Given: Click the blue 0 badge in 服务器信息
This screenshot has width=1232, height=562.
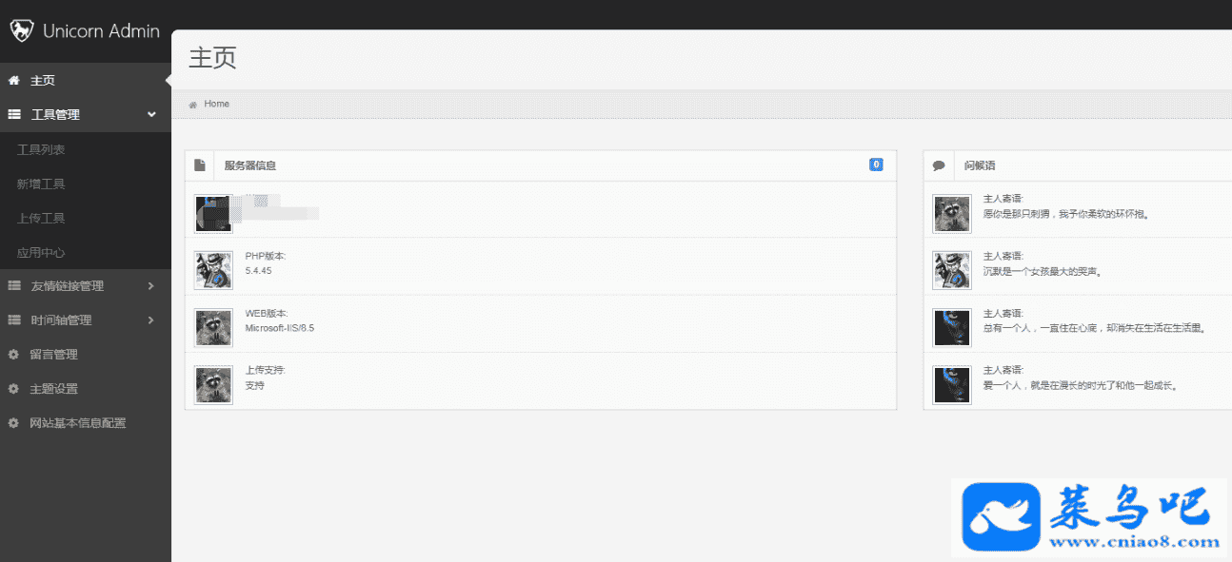Looking at the screenshot, I should tap(876, 165).
